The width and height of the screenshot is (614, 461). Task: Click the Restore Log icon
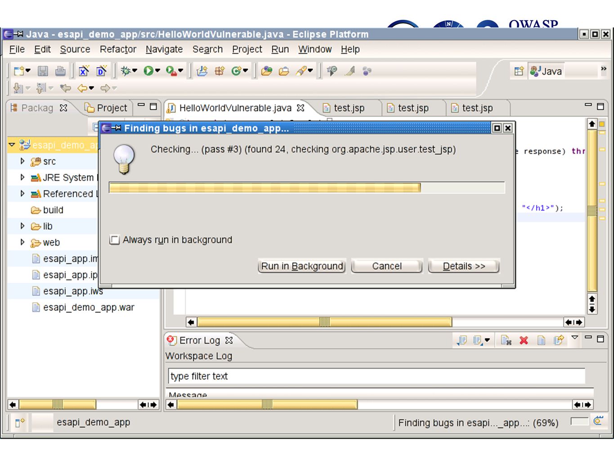coord(559,340)
